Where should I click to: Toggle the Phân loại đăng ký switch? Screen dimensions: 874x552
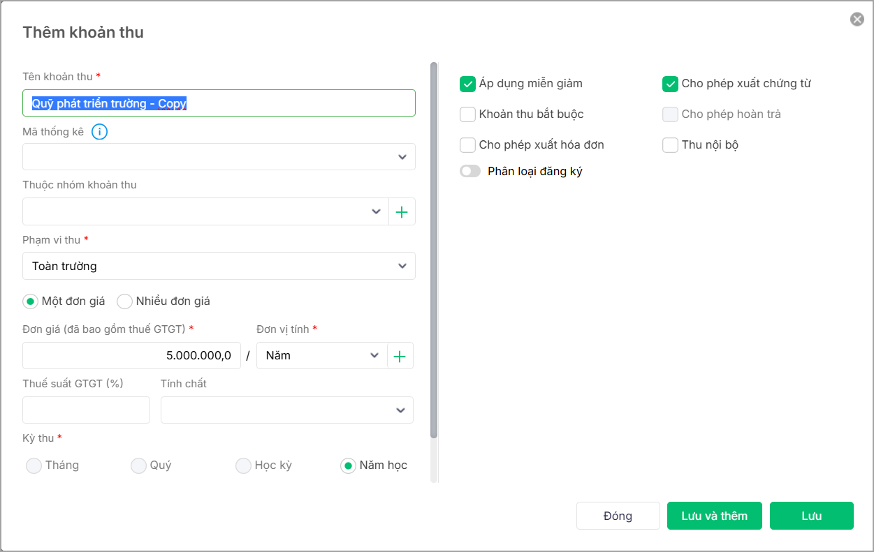pos(470,172)
